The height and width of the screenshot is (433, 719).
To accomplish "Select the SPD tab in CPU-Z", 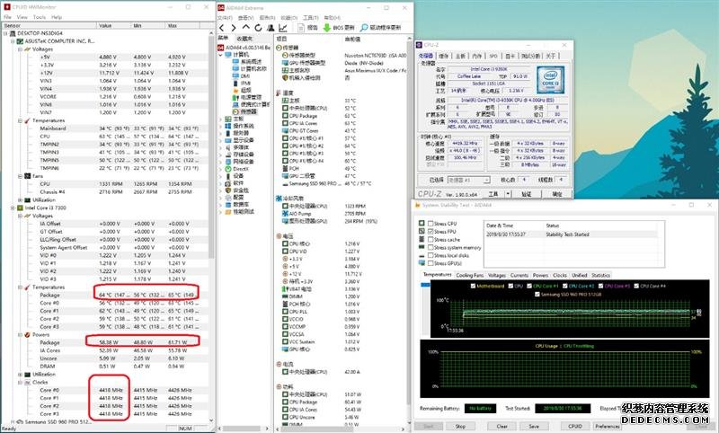I will point(493,56).
